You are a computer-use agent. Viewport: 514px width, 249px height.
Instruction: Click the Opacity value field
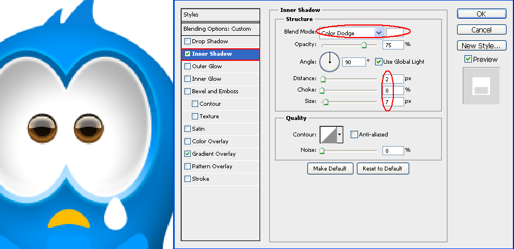[x=393, y=45]
